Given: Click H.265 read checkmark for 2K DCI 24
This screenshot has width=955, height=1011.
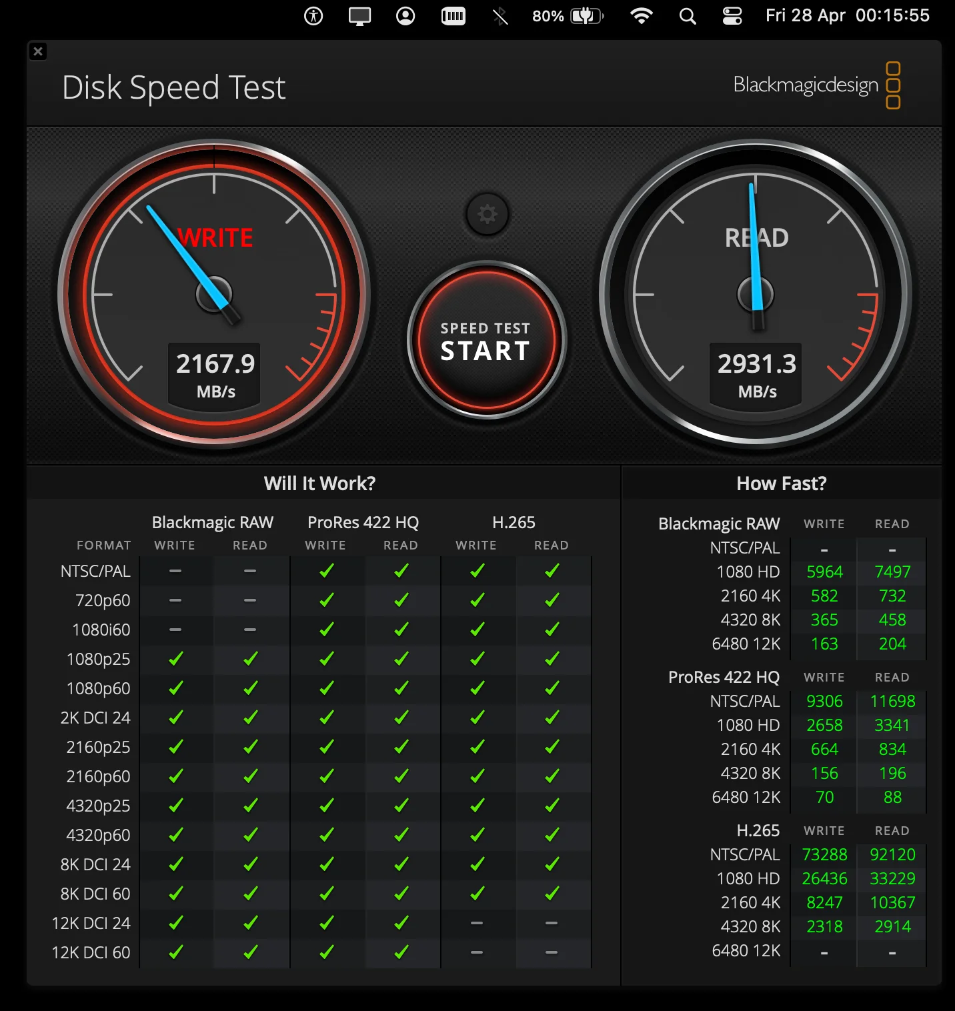Looking at the screenshot, I should [x=552, y=718].
